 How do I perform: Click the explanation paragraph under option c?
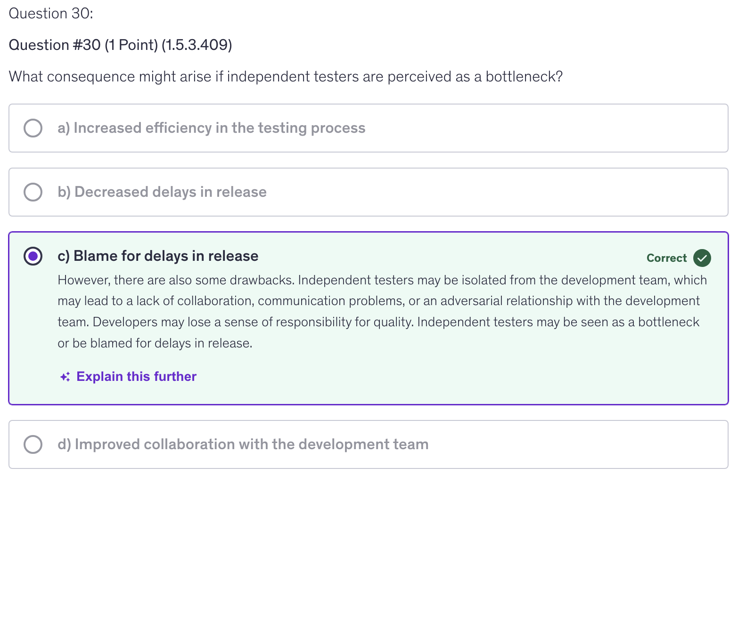(382, 312)
